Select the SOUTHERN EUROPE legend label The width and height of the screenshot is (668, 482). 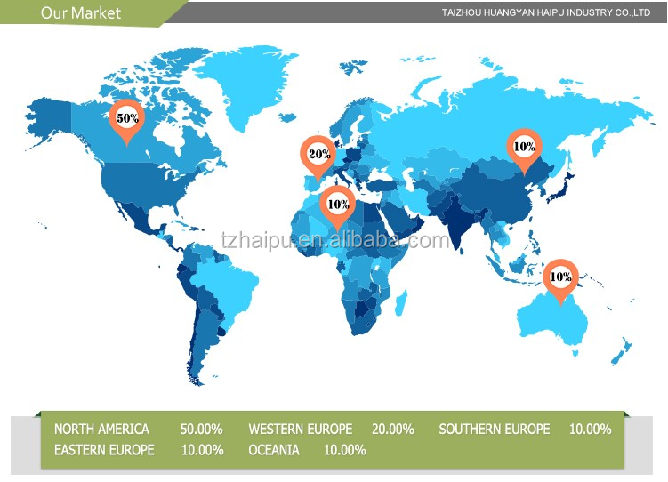494,429
